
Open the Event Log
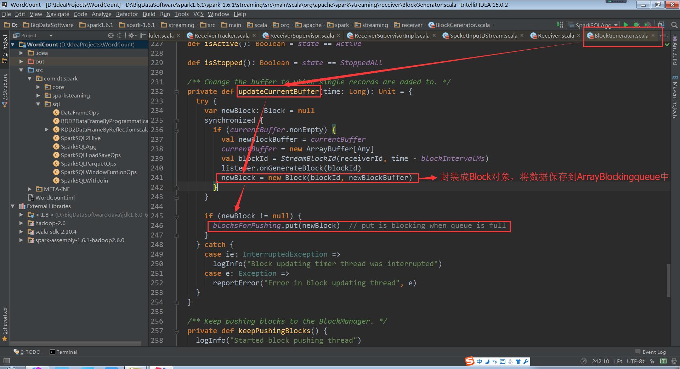tap(650, 352)
